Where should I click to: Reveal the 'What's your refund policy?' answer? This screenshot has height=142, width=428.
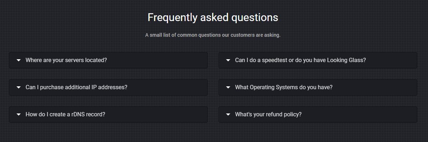[x=268, y=114]
